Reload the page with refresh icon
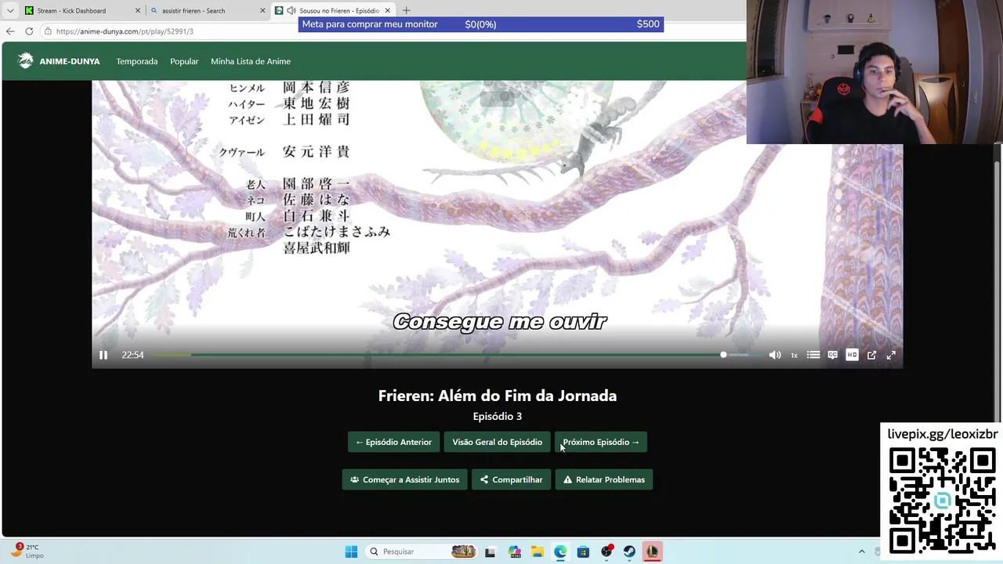Viewport: 1003px width, 564px height. point(29,31)
